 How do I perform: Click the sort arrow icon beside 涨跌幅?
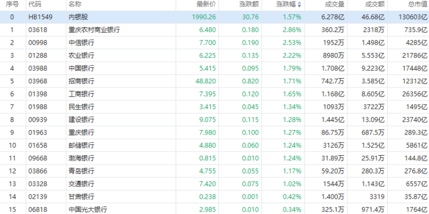pos(299,5)
